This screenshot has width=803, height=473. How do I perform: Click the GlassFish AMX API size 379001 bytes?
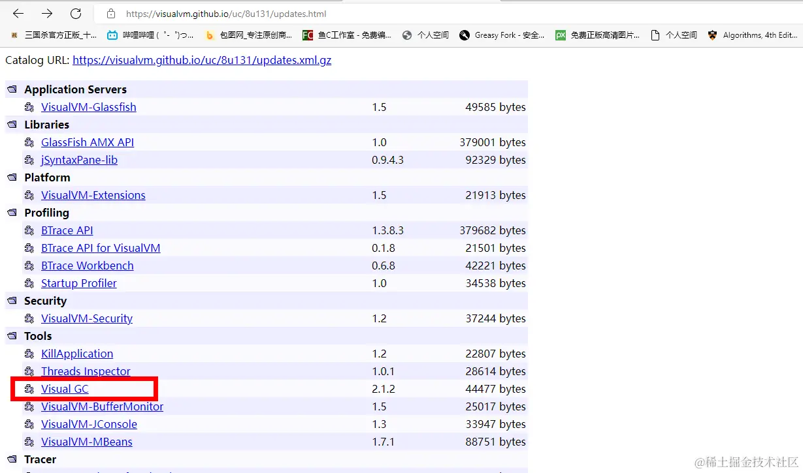493,142
